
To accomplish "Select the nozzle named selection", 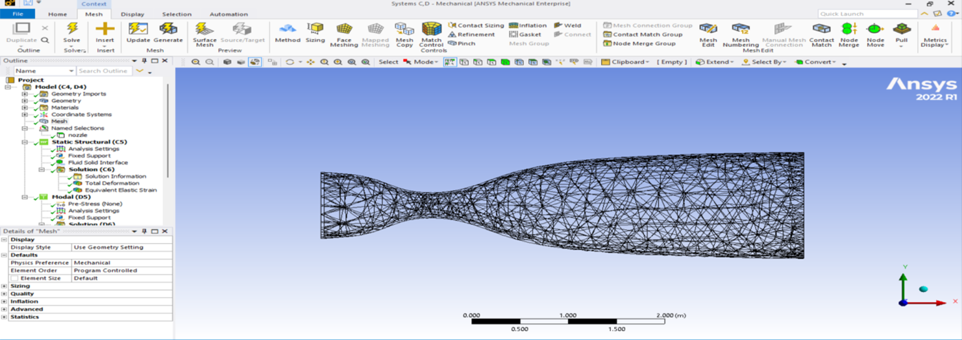I will 78,135.
